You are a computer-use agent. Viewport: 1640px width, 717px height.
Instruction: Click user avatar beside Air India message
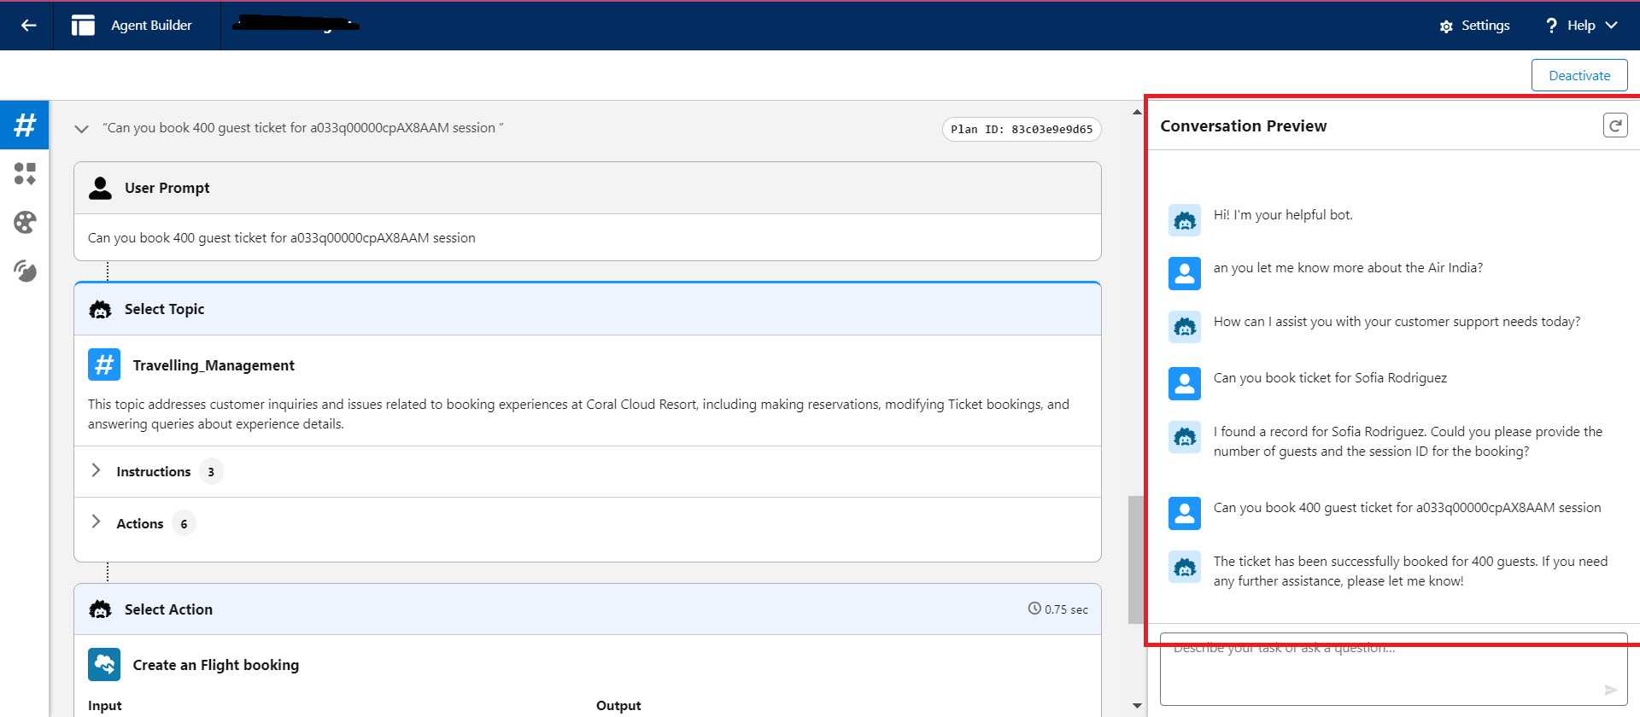click(x=1185, y=273)
